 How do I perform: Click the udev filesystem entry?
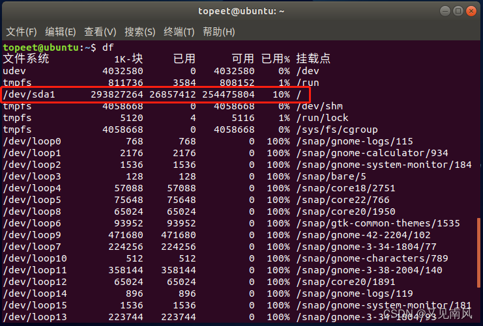click(14, 71)
